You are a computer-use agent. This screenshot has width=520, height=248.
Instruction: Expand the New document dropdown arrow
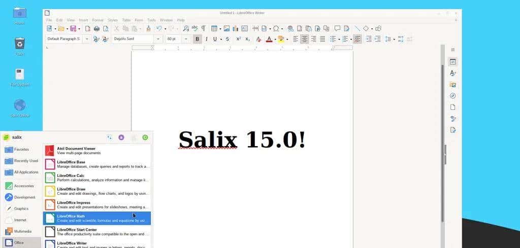pos(55,29)
